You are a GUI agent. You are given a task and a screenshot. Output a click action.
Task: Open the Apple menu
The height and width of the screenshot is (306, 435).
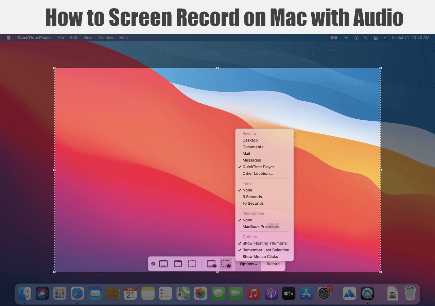(x=8, y=37)
